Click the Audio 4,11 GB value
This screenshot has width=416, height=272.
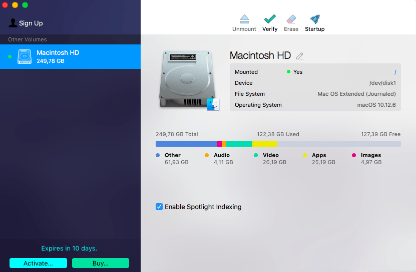pos(223,162)
